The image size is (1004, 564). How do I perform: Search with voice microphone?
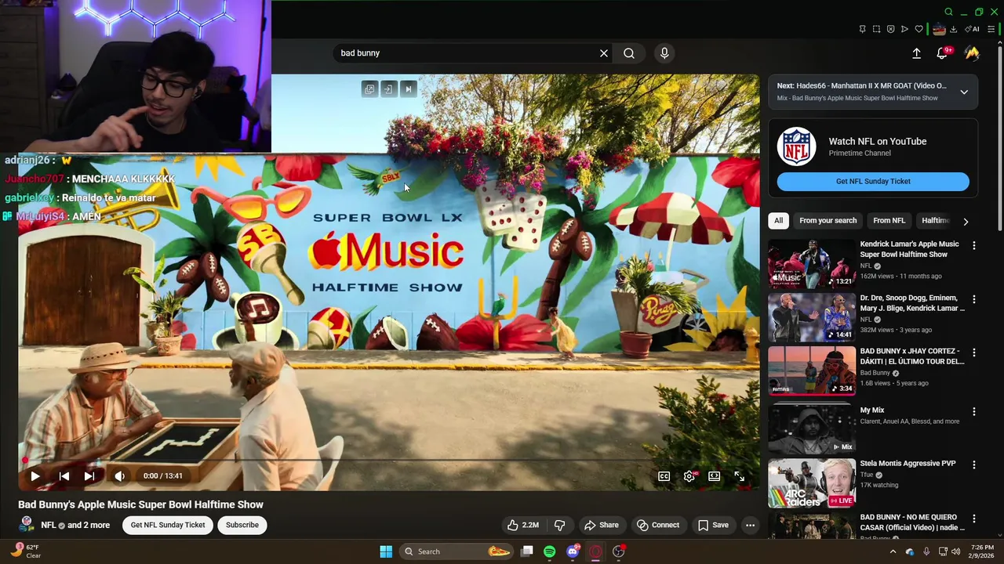[x=664, y=53]
